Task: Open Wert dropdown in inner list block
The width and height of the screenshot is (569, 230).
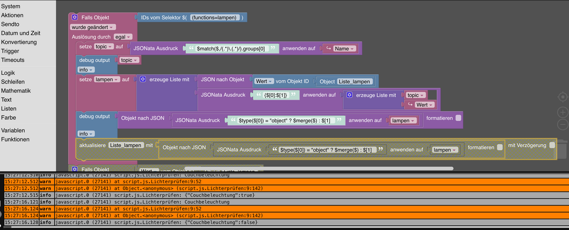Action: pyautogui.click(x=424, y=105)
